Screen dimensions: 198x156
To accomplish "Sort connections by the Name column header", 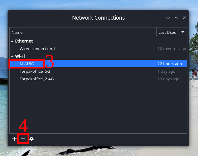I will 17,32.
